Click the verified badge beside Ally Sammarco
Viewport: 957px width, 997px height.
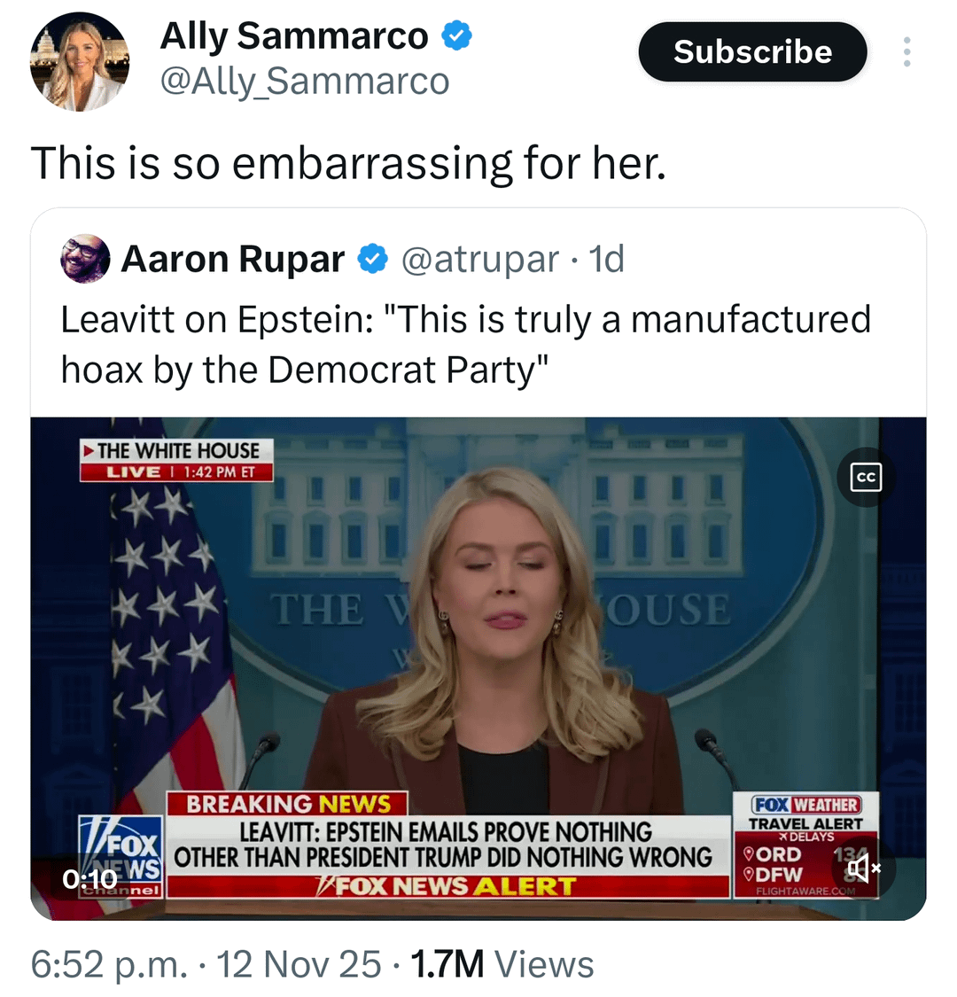coord(456,36)
